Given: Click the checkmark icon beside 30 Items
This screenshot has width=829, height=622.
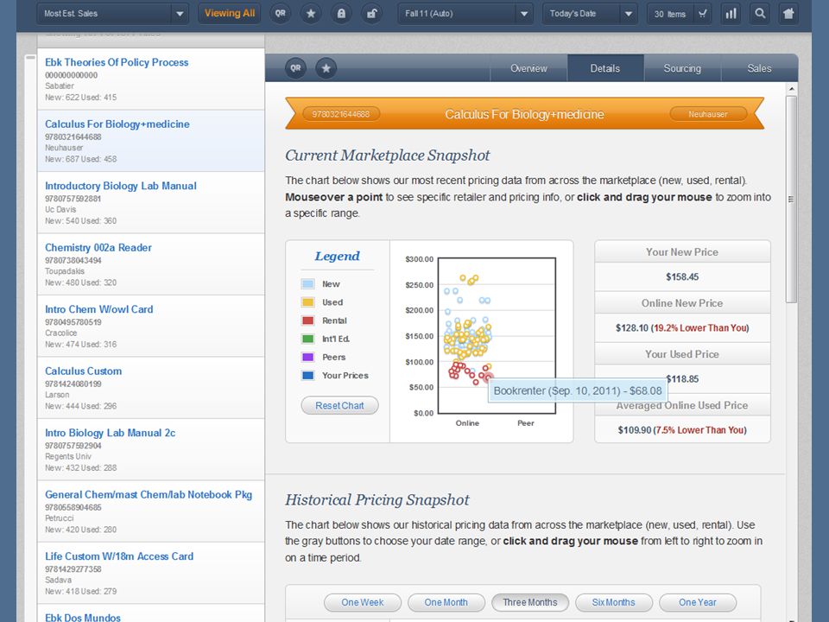Looking at the screenshot, I should (x=702, y=14).
